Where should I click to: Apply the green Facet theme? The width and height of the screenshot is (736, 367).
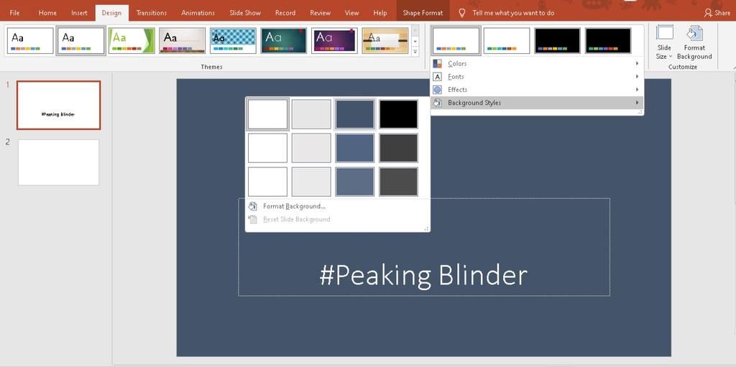pyautogui.click(x=132, y=40)
